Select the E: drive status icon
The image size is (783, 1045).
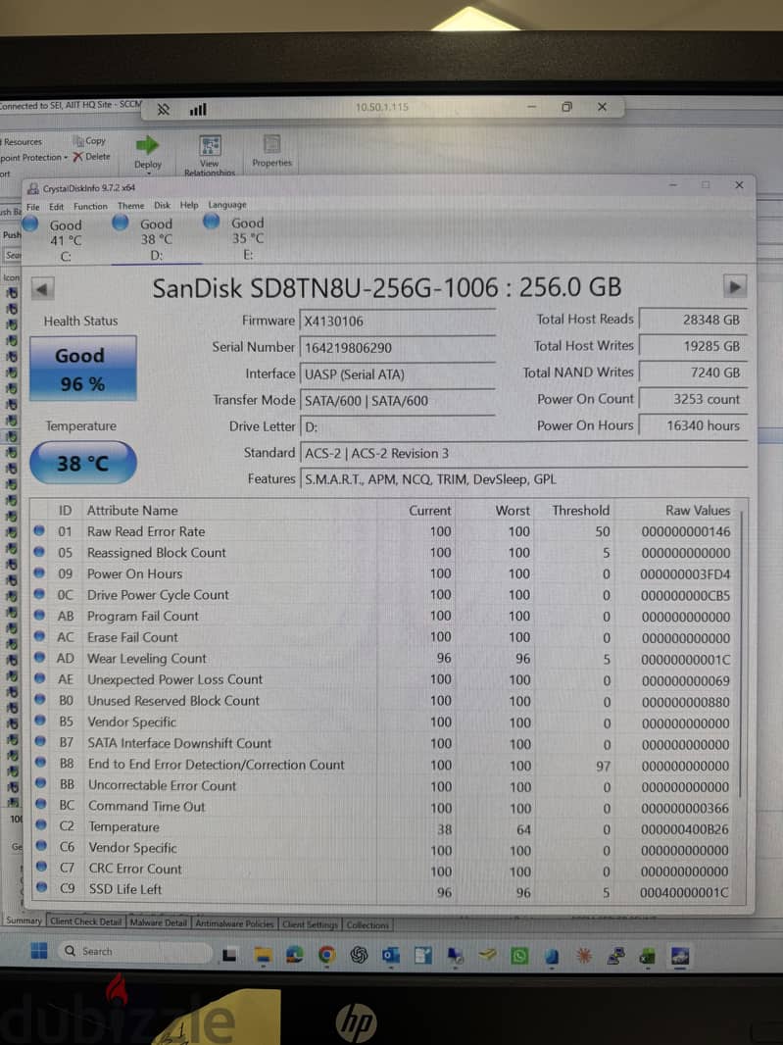coord(212,222)
